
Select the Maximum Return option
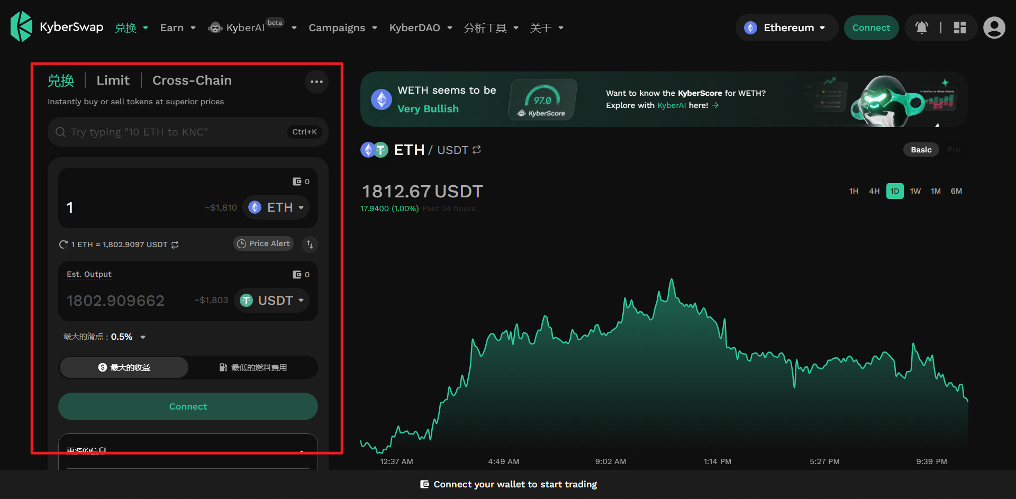124,367
